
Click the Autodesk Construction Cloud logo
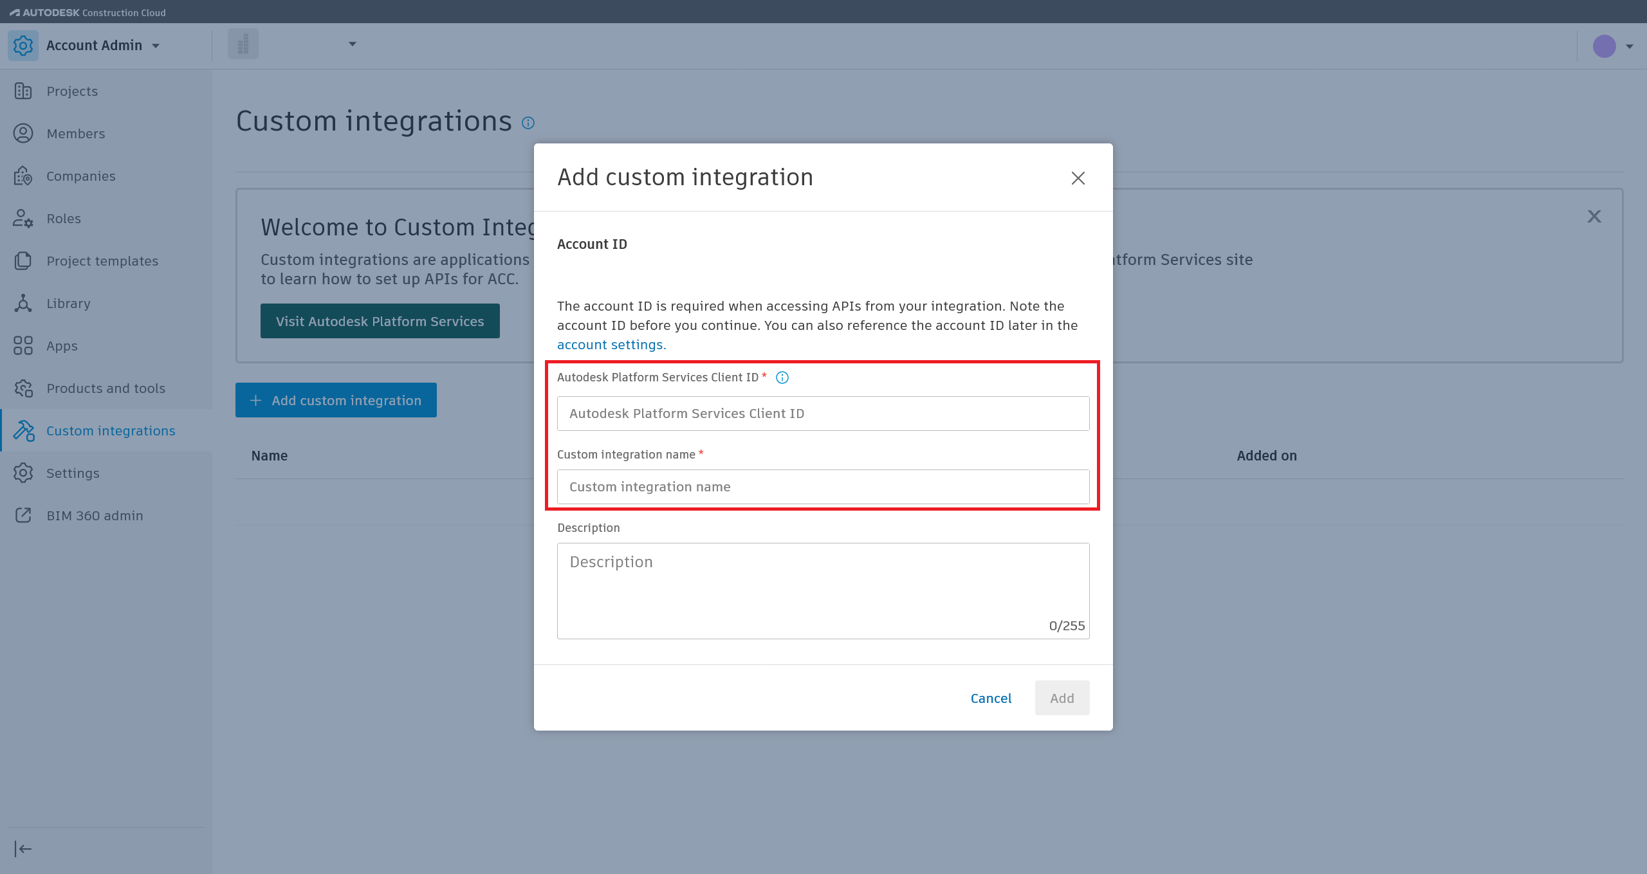point(87,12)
